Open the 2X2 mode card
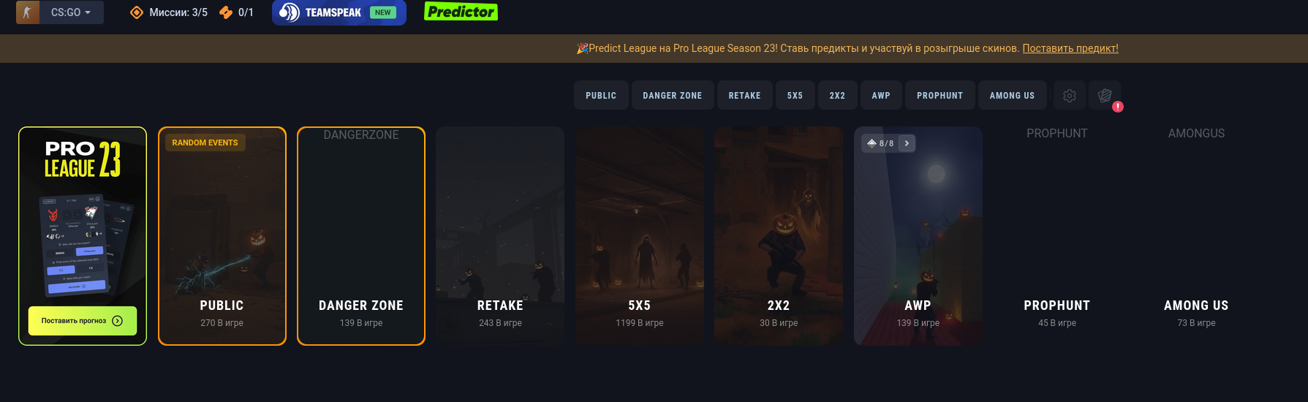This screenshot has height=402, width=1308. (779, 236)
